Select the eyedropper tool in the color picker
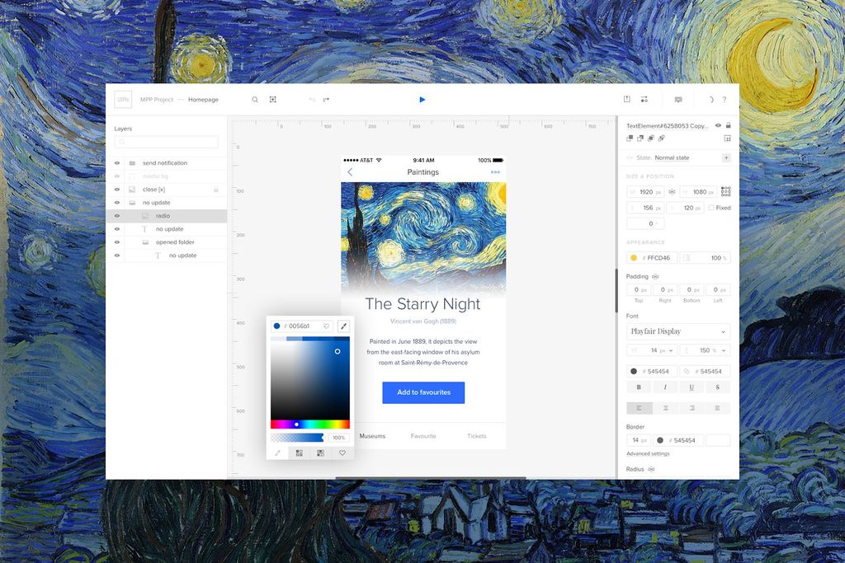The height and width of the screenshot is (563, 845). click(344, 326)
